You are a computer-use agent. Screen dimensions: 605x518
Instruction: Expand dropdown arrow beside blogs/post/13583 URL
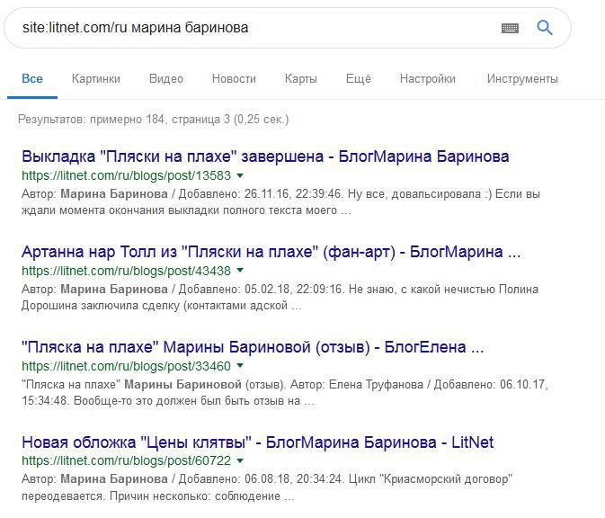[241, 175]
